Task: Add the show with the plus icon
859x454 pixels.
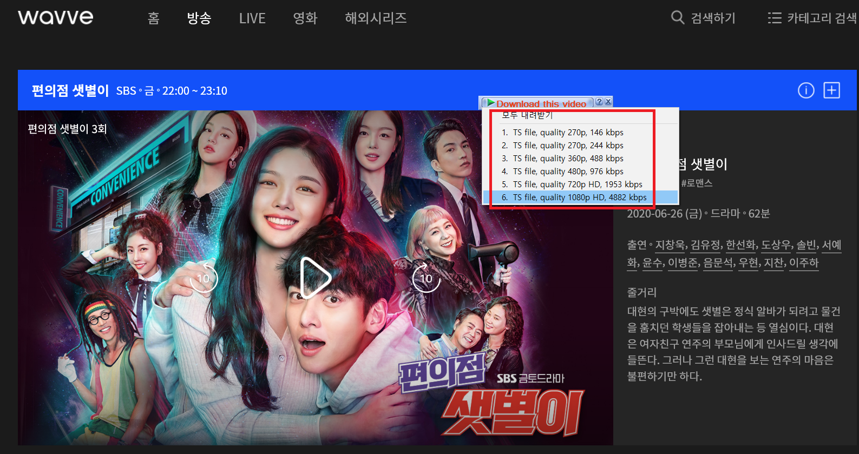Action: click(x=831, y=90)
